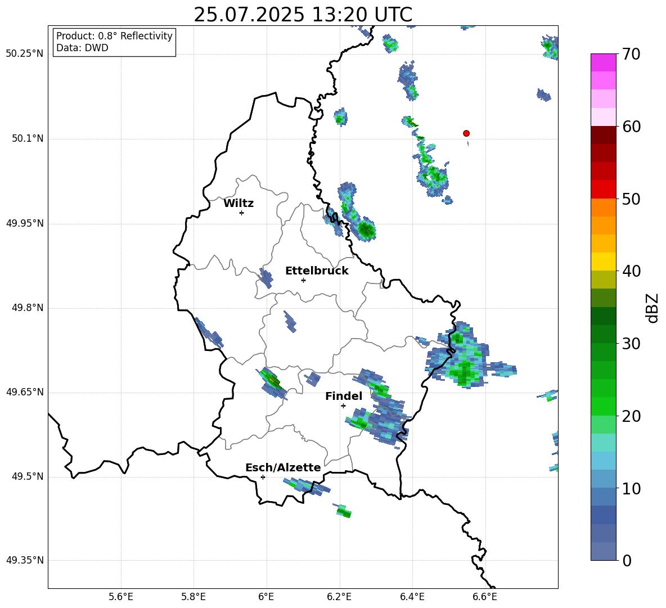This screenshot has height=608, width=666.
Task: Click the 50 colorbar tick label
Action: click(x=631, y=199)
